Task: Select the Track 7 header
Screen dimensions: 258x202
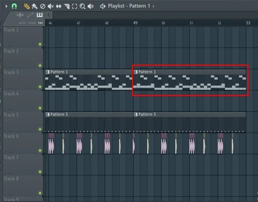Action: click(x=23, y=165)
